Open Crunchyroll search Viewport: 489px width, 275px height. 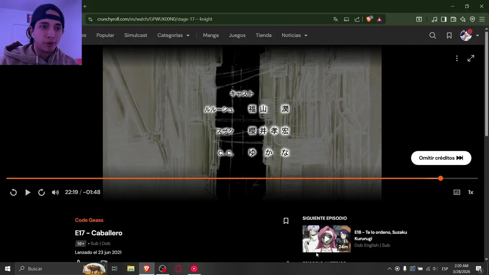click(x=432, y=35)
